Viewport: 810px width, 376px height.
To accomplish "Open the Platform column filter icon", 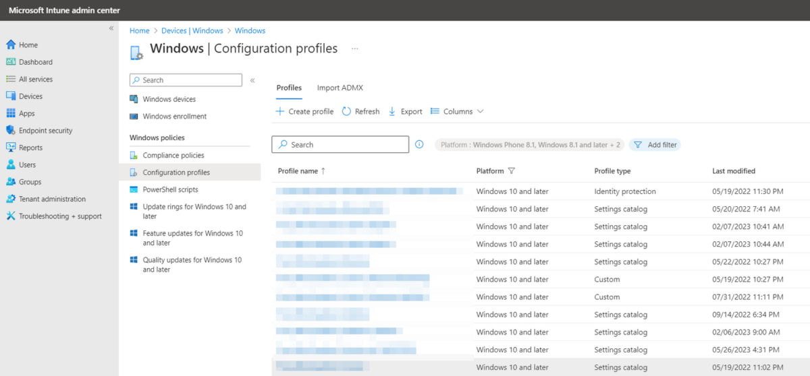I will (511, 171).
